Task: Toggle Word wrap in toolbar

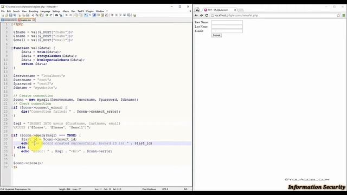Action: [86, 15]
